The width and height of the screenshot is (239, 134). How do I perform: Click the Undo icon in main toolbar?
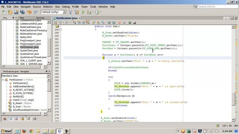point(30,12)
